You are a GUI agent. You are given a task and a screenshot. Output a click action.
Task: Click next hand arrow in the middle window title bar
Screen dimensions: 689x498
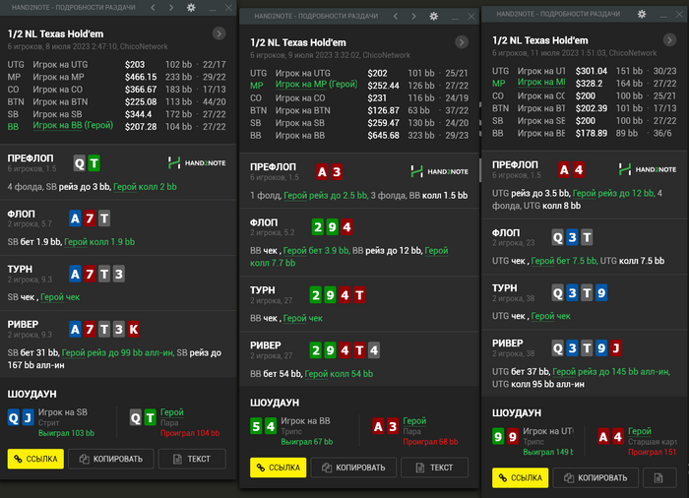(413, 17)
